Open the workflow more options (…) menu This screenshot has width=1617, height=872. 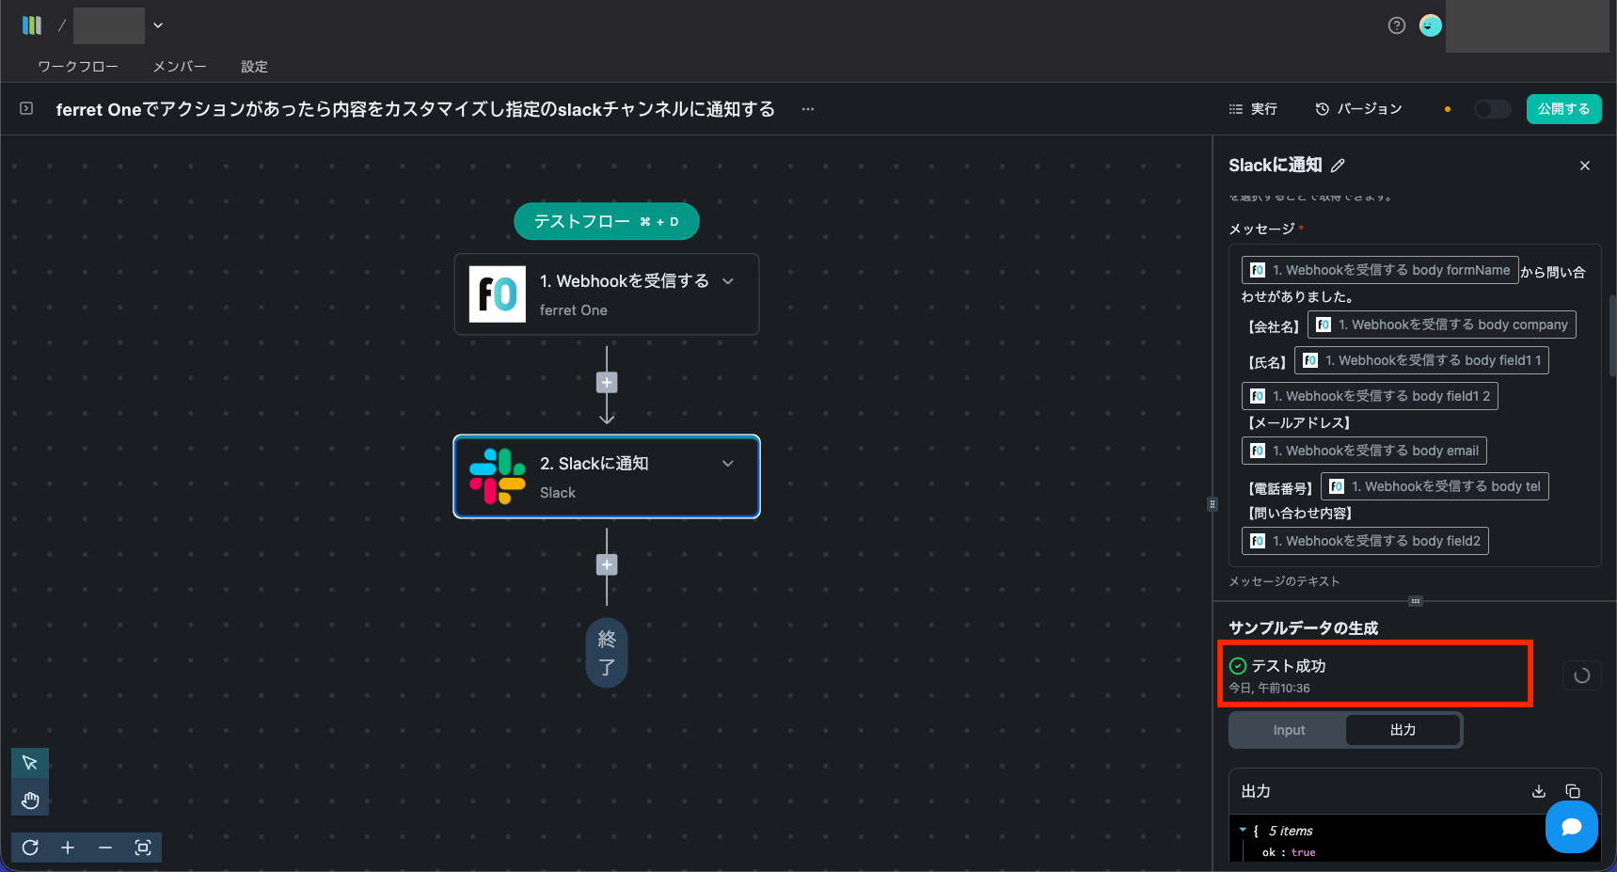point(808,109)
